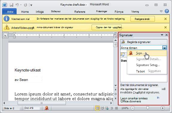The image size is (172, 113).
Task: Go to the next page double-arrow
Action: click(116, 98)
